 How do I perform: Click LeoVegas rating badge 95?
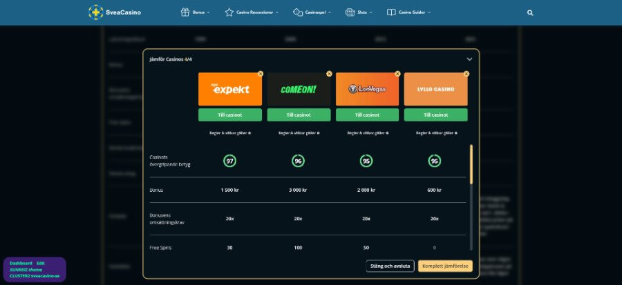366,161
